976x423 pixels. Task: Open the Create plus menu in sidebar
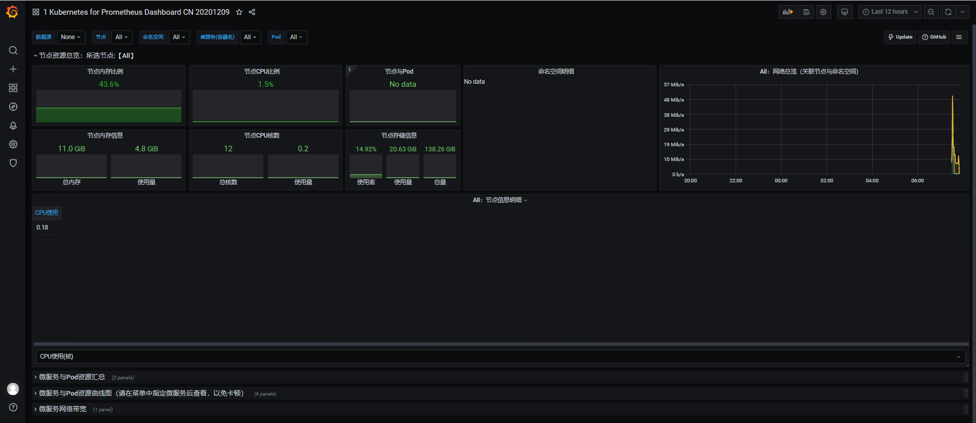point(13,69)
